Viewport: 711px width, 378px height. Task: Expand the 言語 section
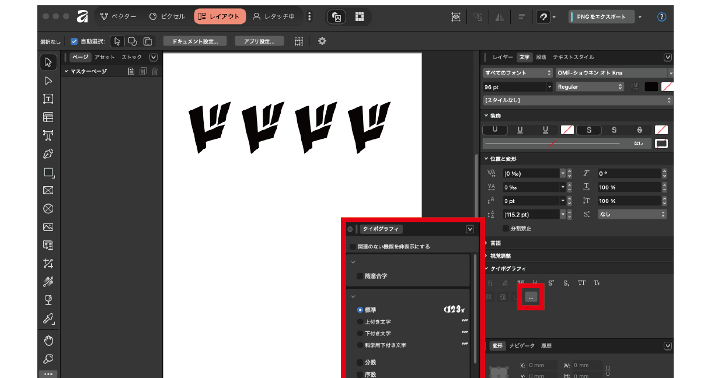[x=486, y=243]
